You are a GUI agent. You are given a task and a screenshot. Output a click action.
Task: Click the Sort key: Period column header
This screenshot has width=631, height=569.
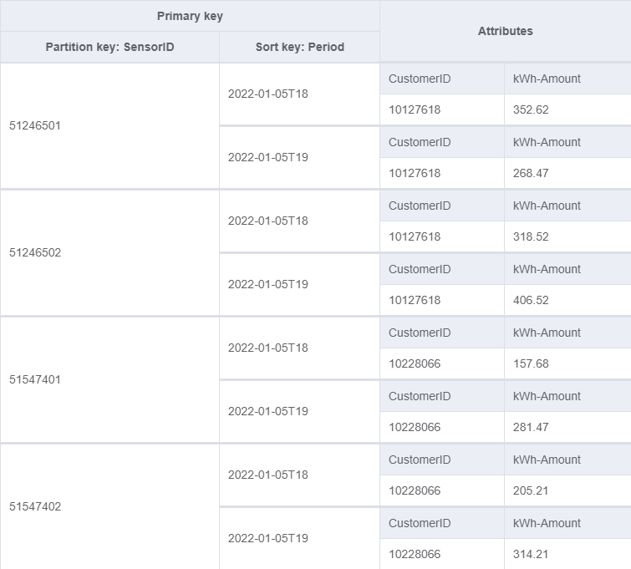click(299, 47)
